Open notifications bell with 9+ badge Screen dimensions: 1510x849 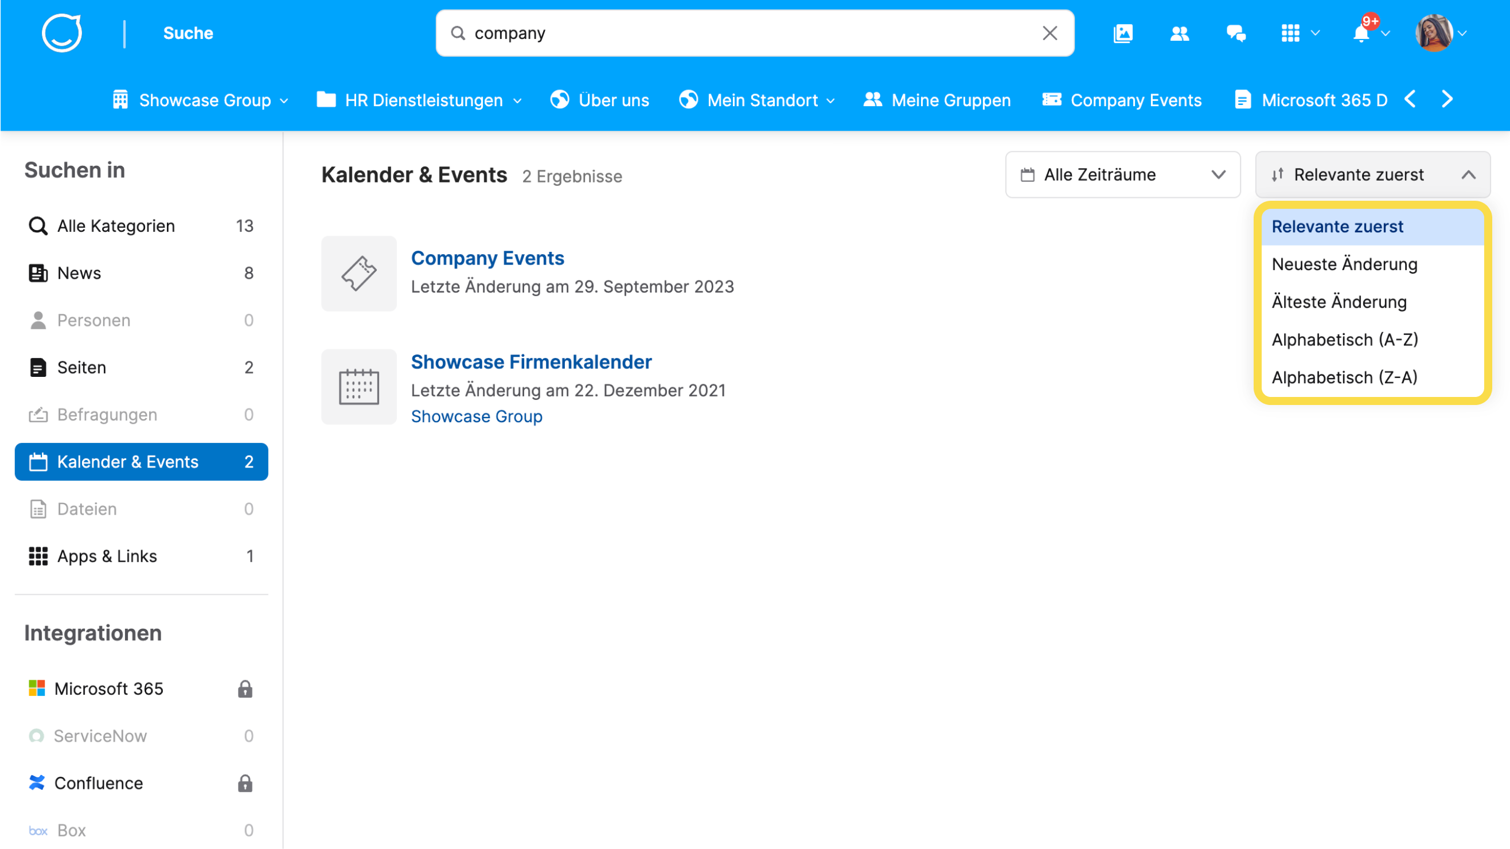pos(1361,33)
